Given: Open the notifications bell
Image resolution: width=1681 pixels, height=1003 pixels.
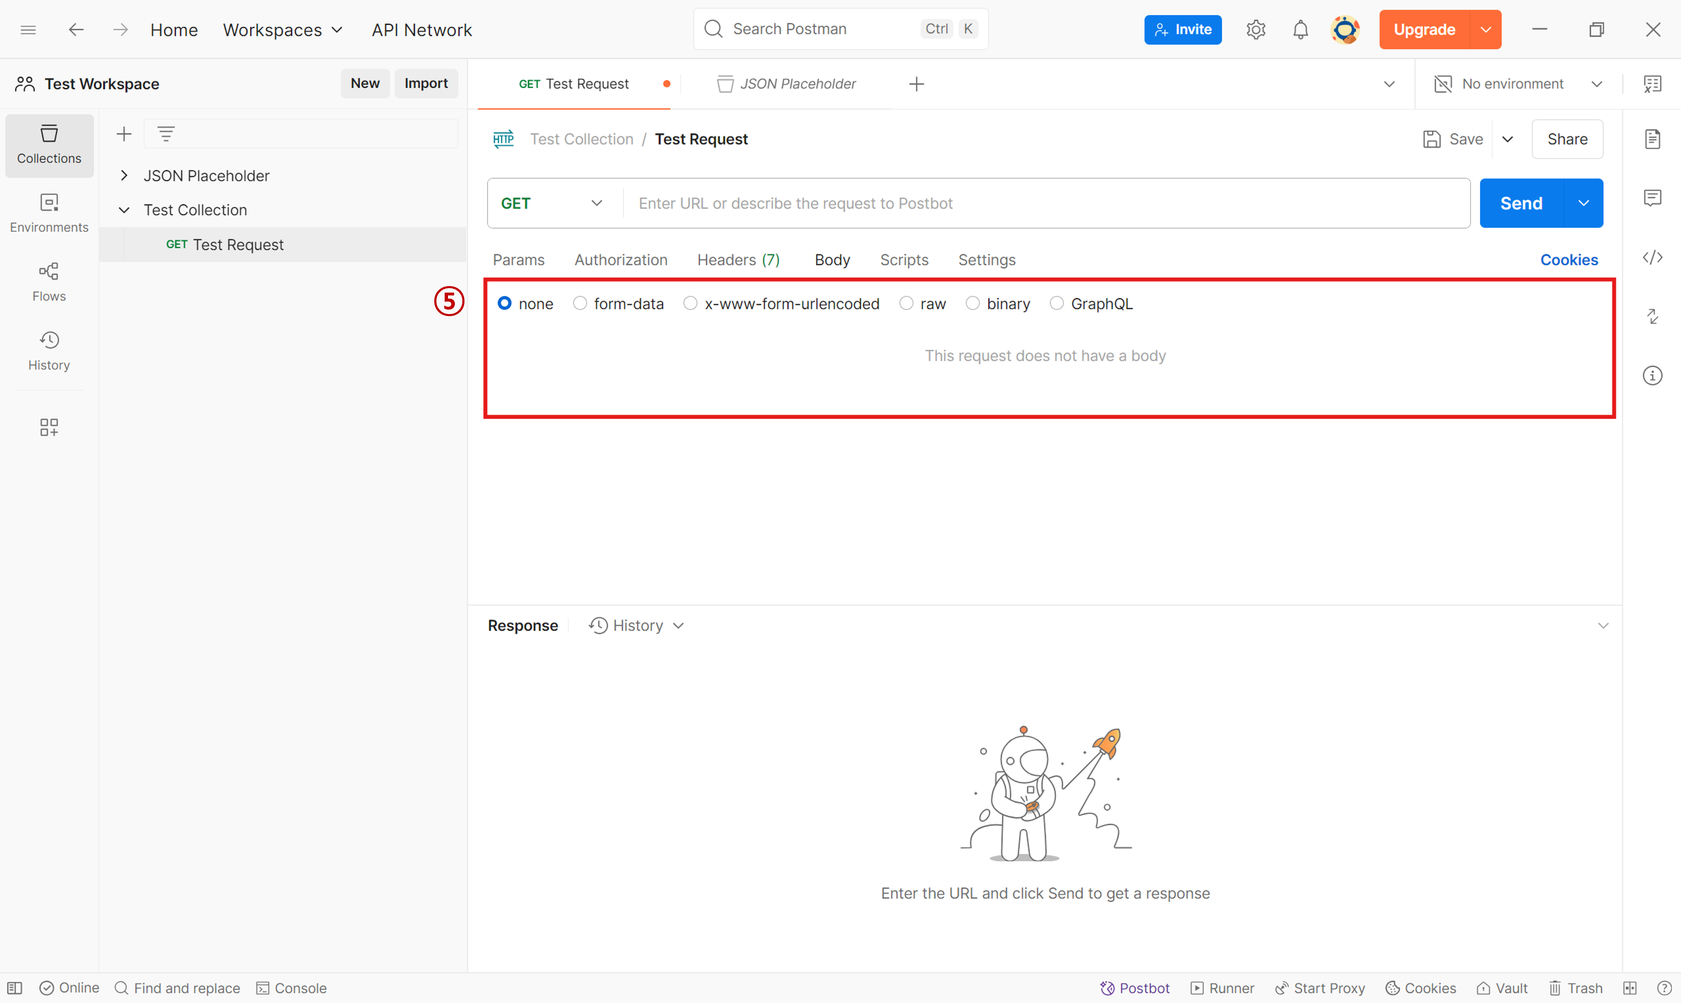Looking at the screenshot, I should (1300, 30).
